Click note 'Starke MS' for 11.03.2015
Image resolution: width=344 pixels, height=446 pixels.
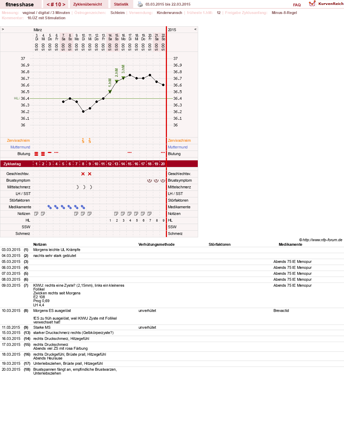pyautogui.click(x=42, y=327)
